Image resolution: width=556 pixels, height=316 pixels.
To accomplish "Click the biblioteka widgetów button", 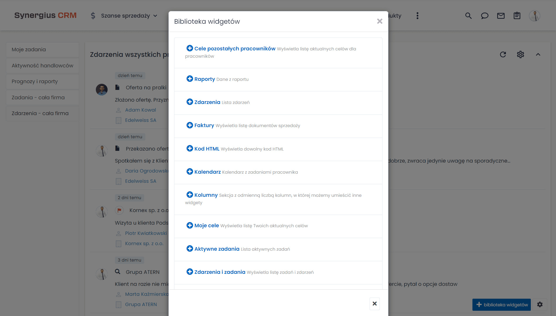I will coord(501,305).
